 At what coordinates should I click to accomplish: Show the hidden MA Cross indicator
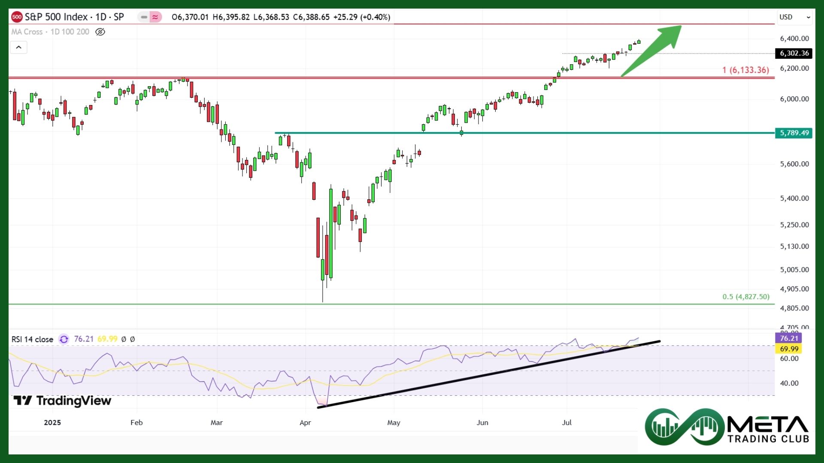click(100, 32)
